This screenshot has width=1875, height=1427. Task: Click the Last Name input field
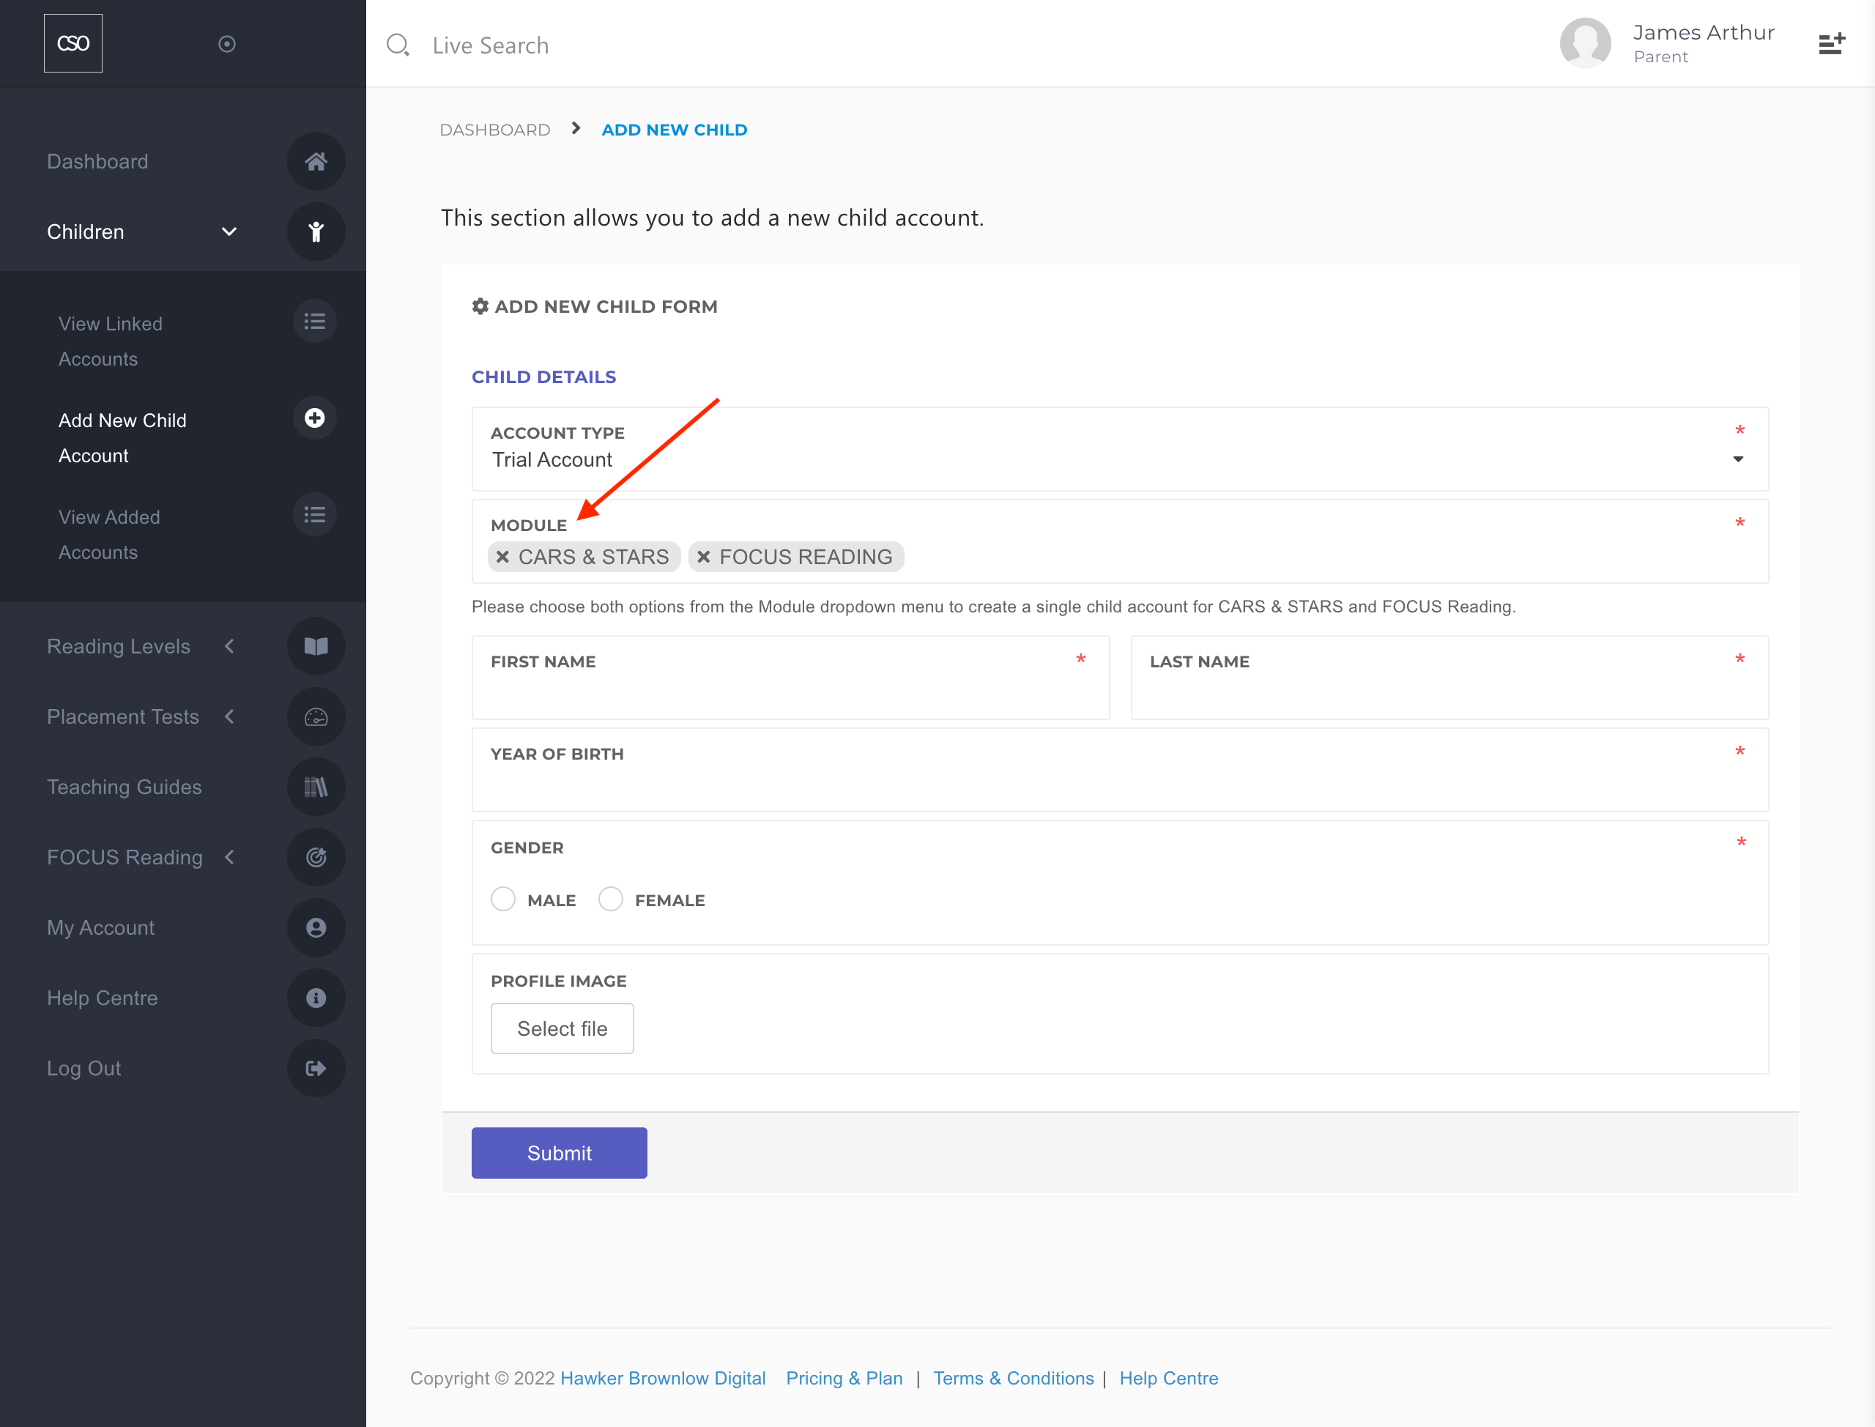1450,678
